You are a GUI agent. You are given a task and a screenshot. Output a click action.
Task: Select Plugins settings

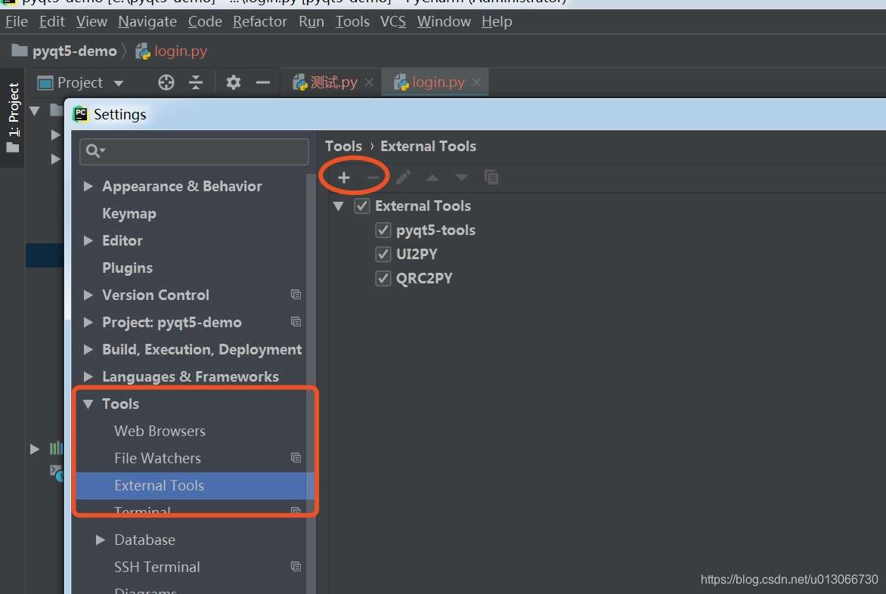[x=127, y=268]
